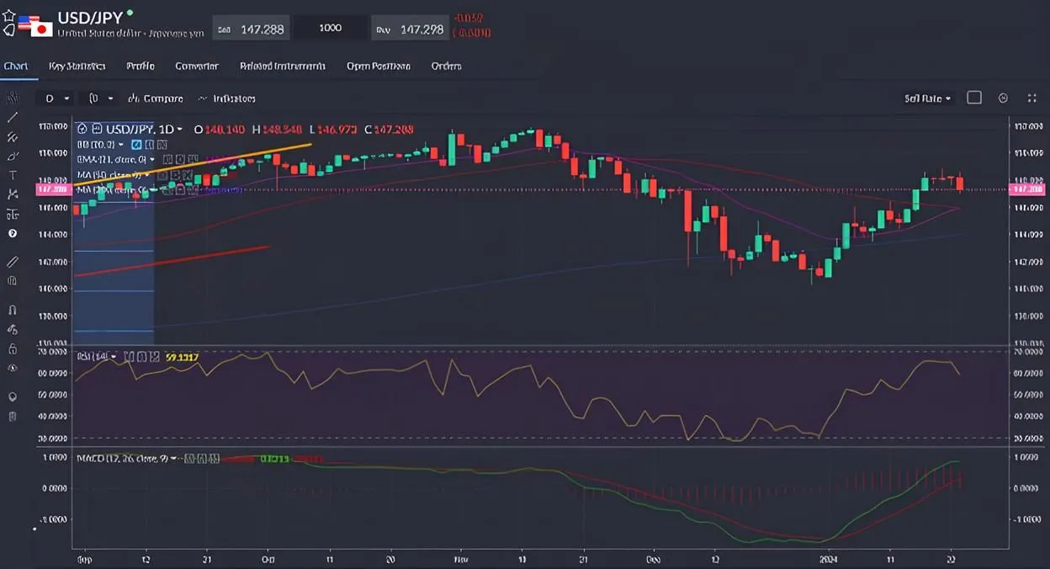Toggle the lock all drawings padlock
The height and width of the screenshot is (569, 1050).
coord(13,348)
